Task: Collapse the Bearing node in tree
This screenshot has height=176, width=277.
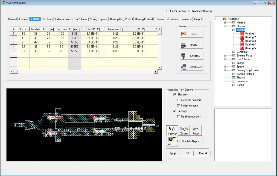Action: pos(225,30)
